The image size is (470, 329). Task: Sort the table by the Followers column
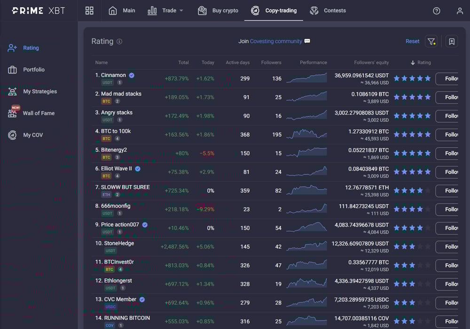pos(271,62)
